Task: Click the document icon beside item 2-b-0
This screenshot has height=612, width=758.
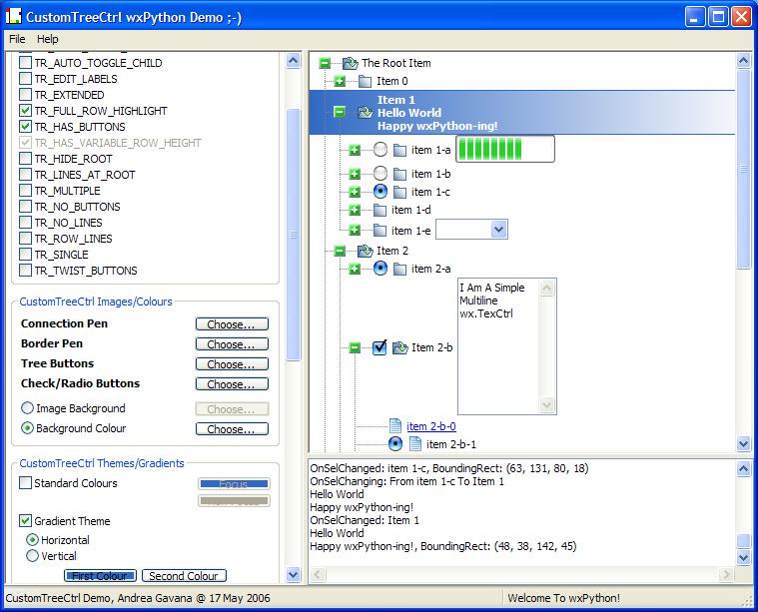Action: tap(395, 426)
